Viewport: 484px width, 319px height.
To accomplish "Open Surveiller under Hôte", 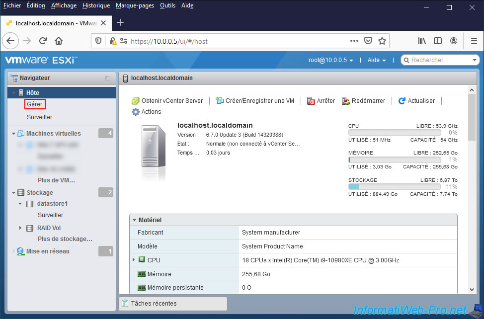I will coord(40,117).
